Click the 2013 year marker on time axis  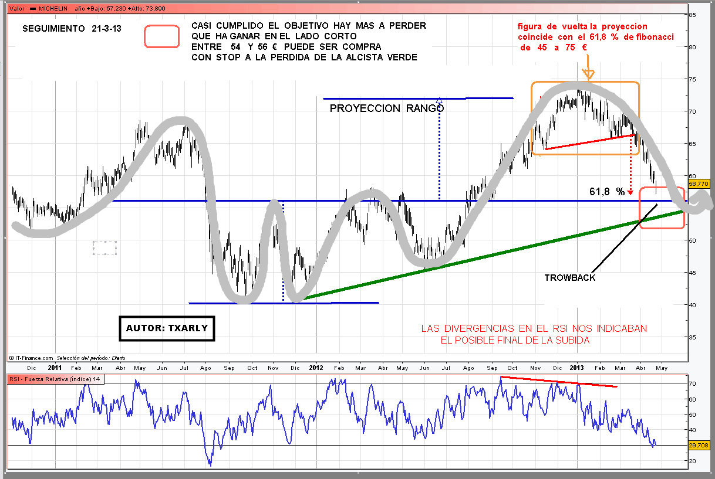(x=577, y=368)
